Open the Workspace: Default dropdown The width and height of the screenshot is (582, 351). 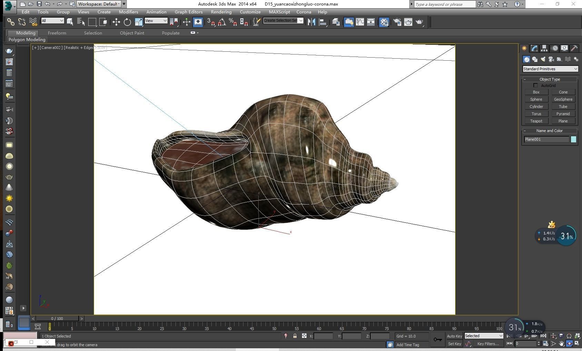coord(99,4)
